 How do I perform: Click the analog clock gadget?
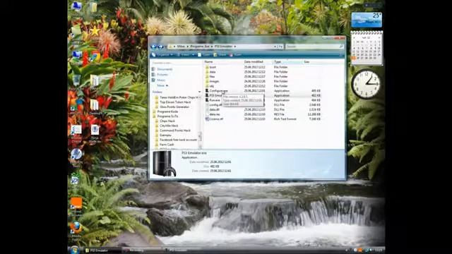click(366, 84)
